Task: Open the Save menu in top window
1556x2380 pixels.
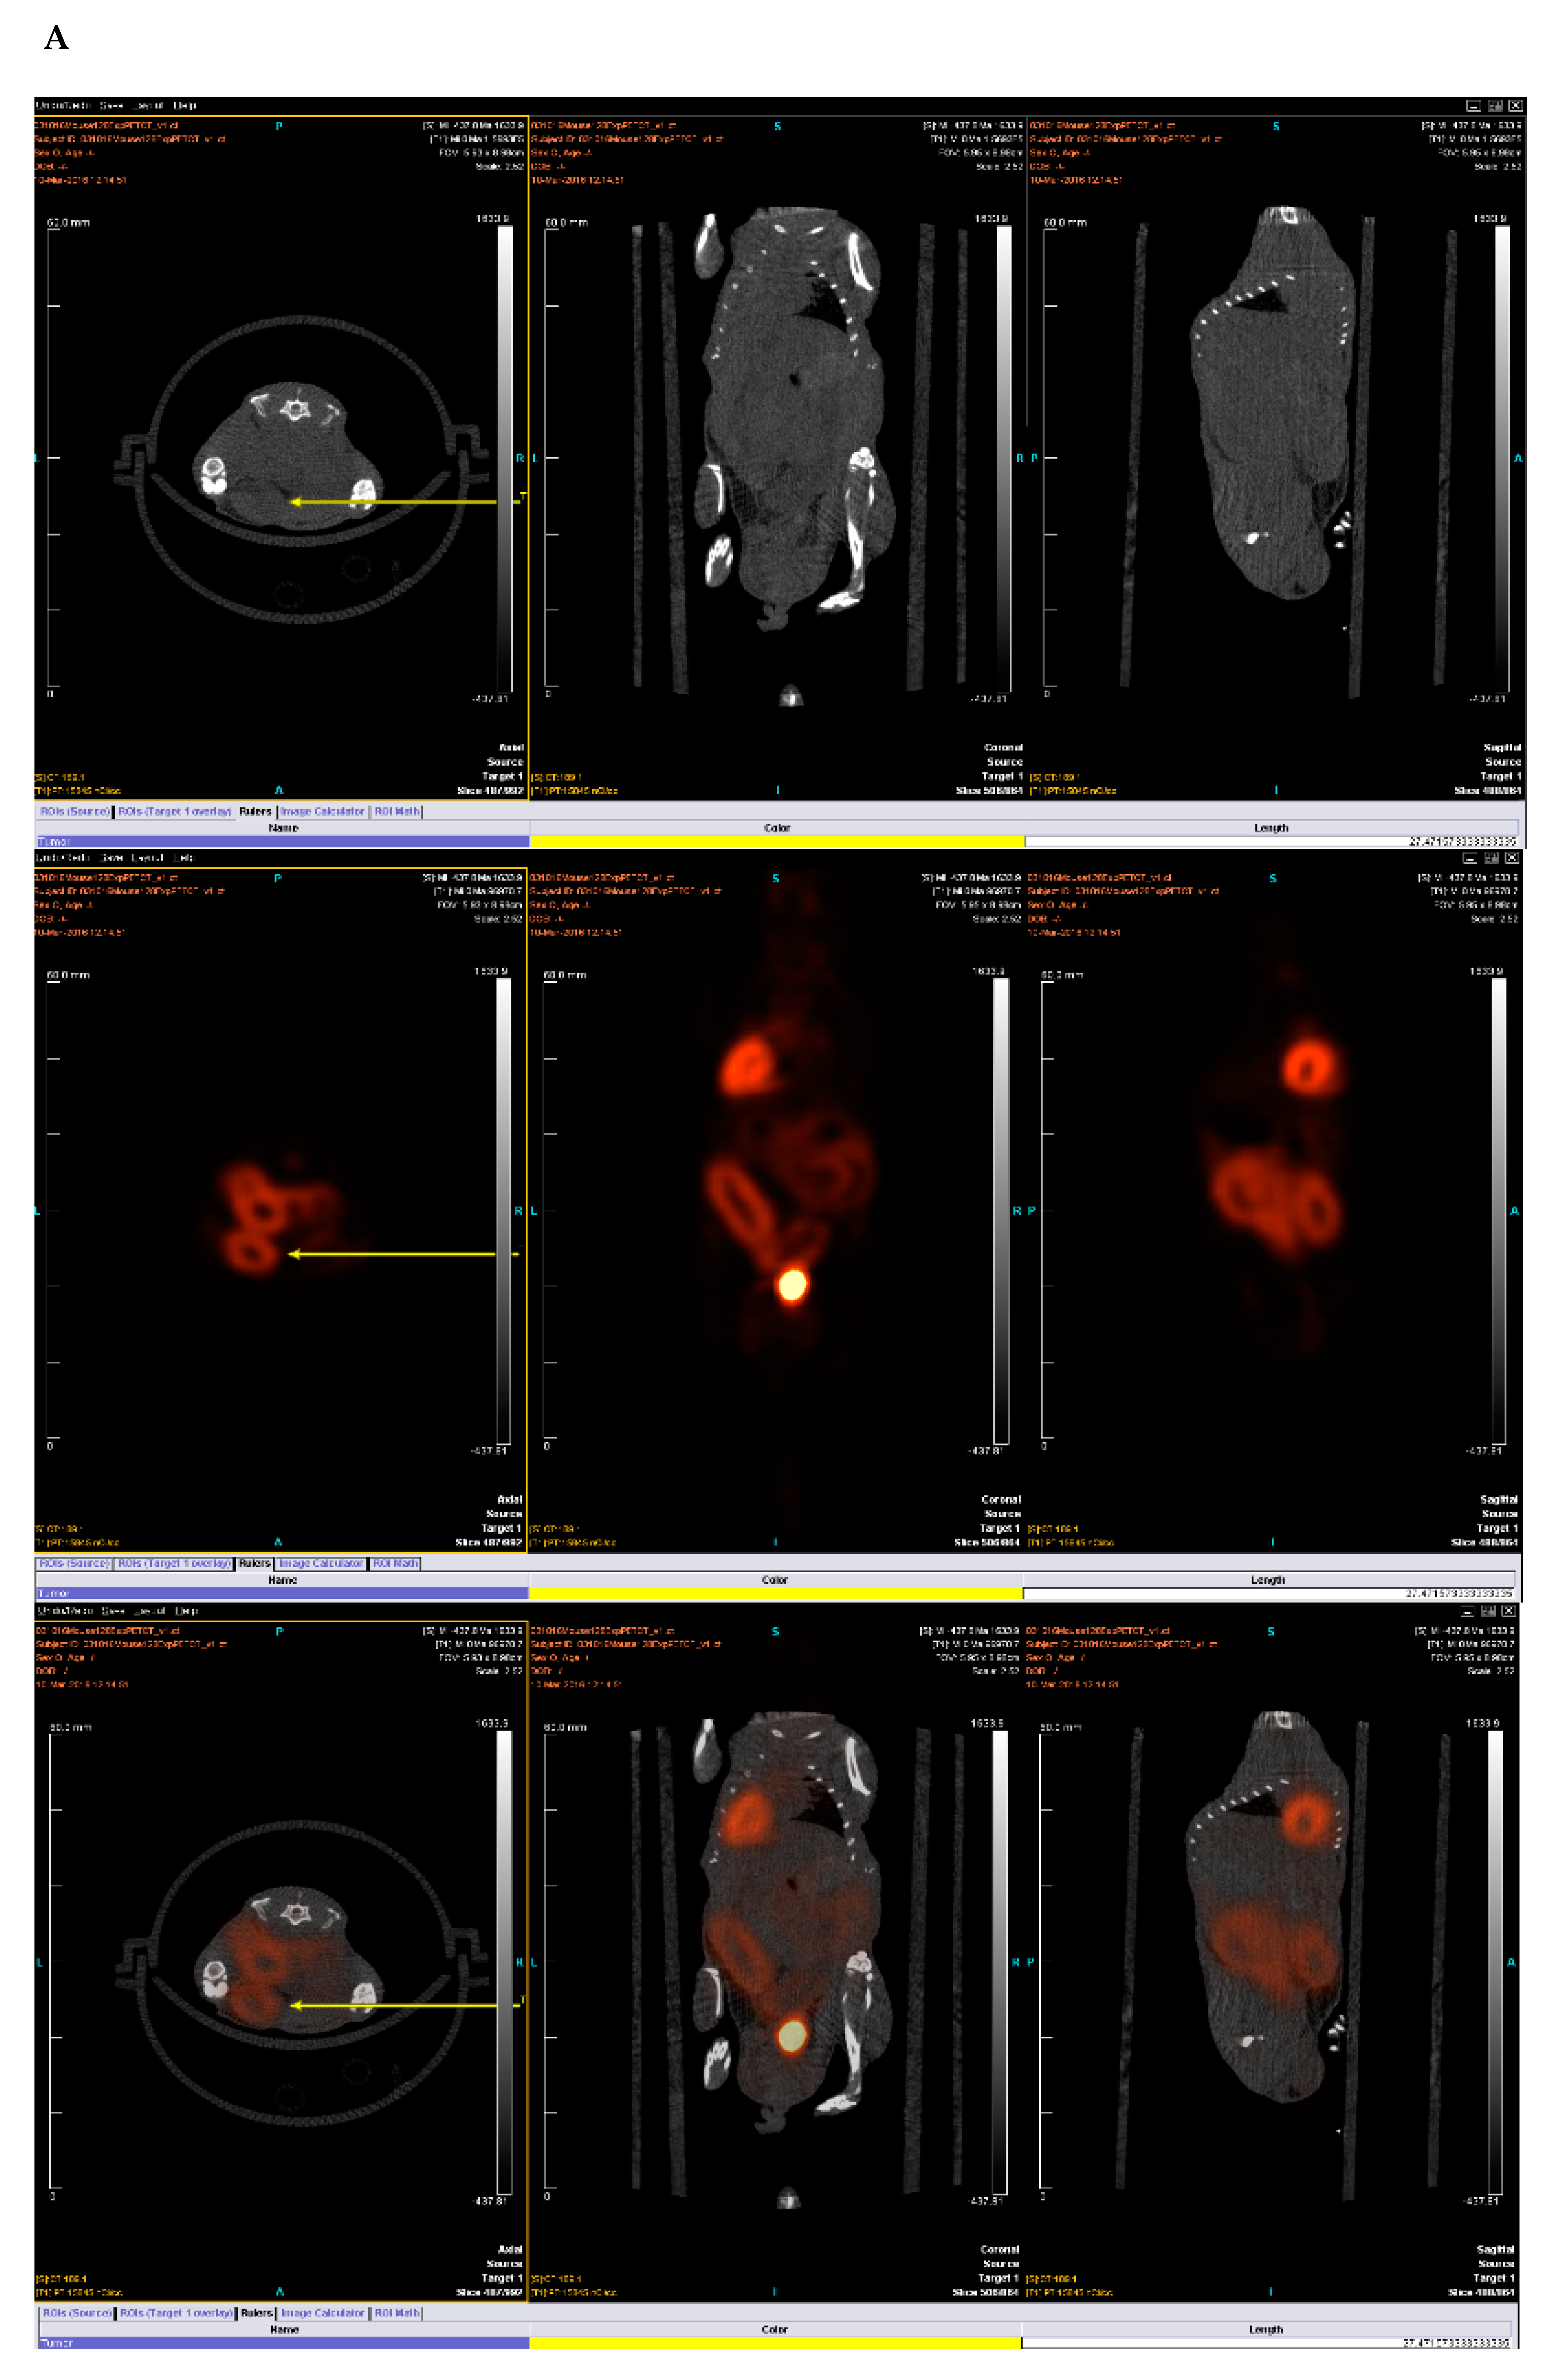Action: coord(111,105)
